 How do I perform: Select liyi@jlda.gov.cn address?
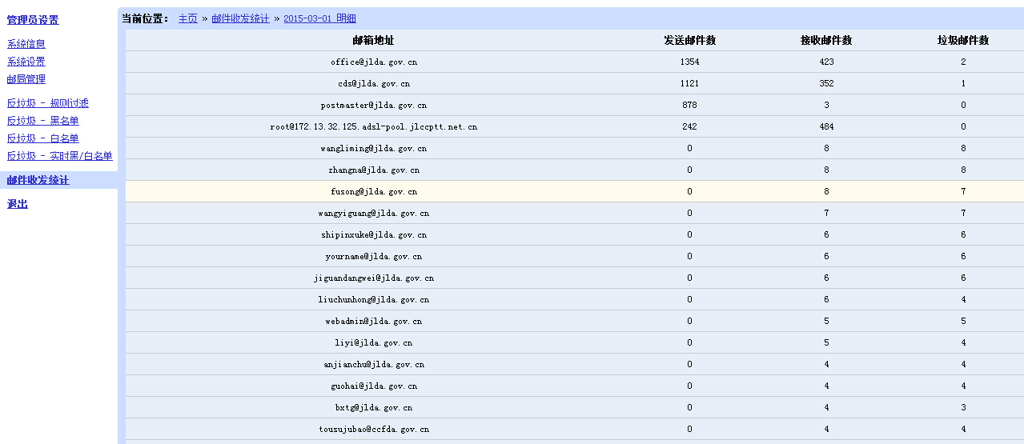point(374,343)
